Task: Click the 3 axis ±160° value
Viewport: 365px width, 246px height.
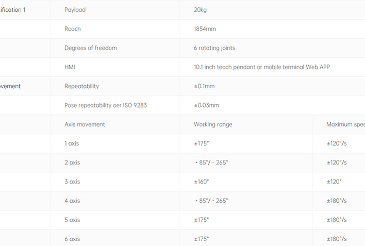Action: [202, 182]
